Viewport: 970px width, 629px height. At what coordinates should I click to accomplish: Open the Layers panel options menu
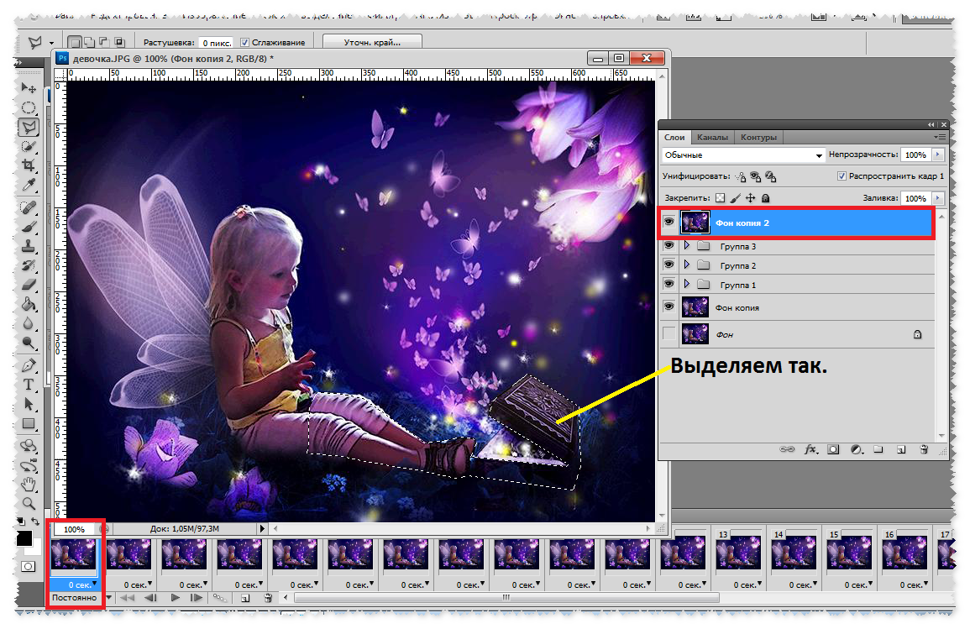pos(940,137)
